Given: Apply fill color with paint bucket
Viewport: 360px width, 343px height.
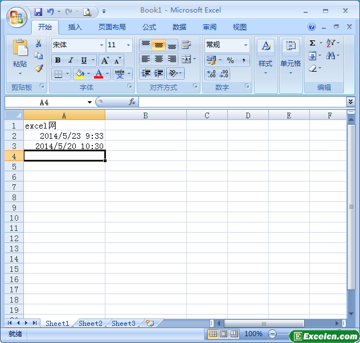Looking at the screenshot, I should 80,73.
